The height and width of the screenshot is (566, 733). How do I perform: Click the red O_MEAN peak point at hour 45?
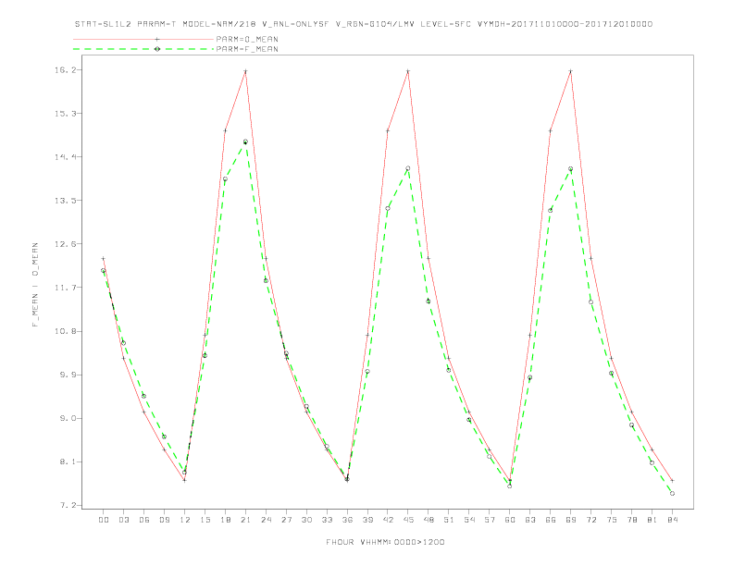408,71
